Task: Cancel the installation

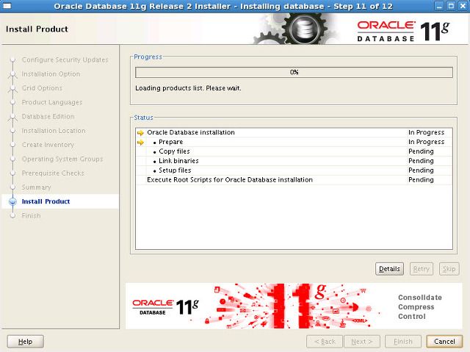Action: pos(444,341)
